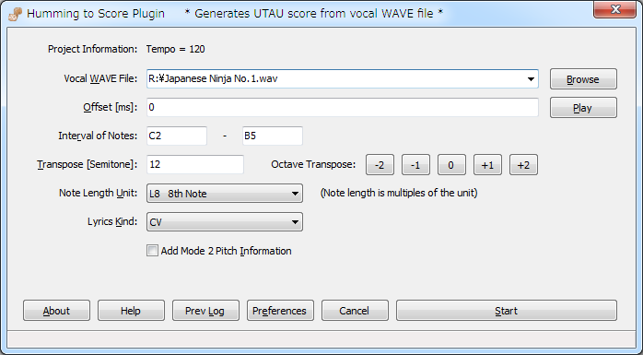This screenshot has height=355, width=643.
Task: Click the 'Octave Transpose:' label
Action: click(x=313, y=164)
